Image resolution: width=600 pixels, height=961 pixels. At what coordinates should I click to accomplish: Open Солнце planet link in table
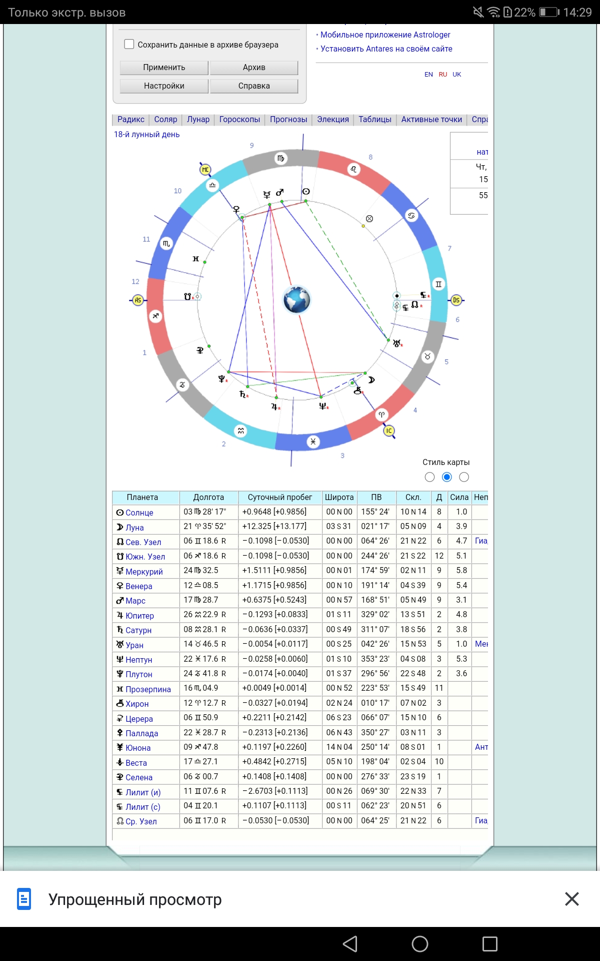coord(139,513)
